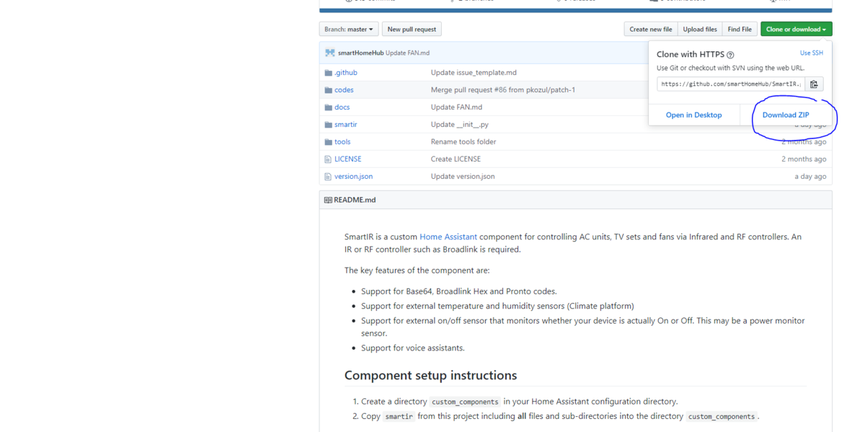Image resolution: width=865 pixels, height=432 pixels.
Task: Open commit Merge pull request #86
Action: 503,90
